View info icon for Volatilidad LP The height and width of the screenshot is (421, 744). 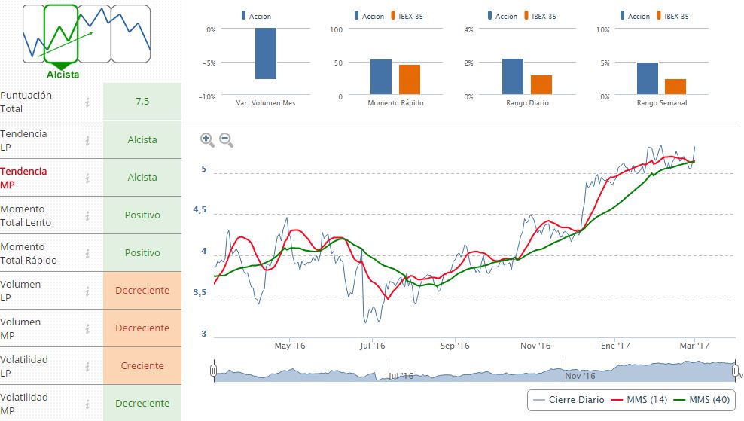(87, 366)
